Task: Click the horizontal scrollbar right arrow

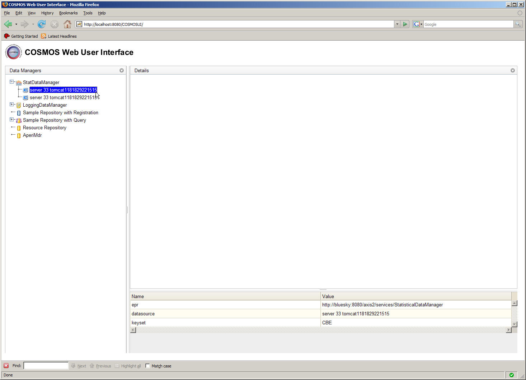Action: [x=508, y=330]
